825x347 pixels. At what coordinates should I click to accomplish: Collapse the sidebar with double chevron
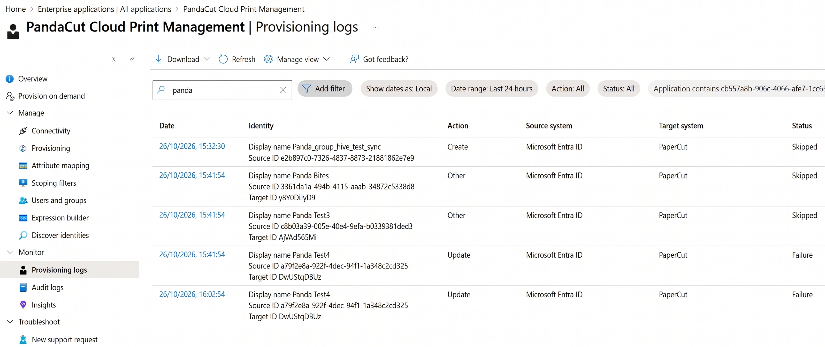(x=132, y=59)
